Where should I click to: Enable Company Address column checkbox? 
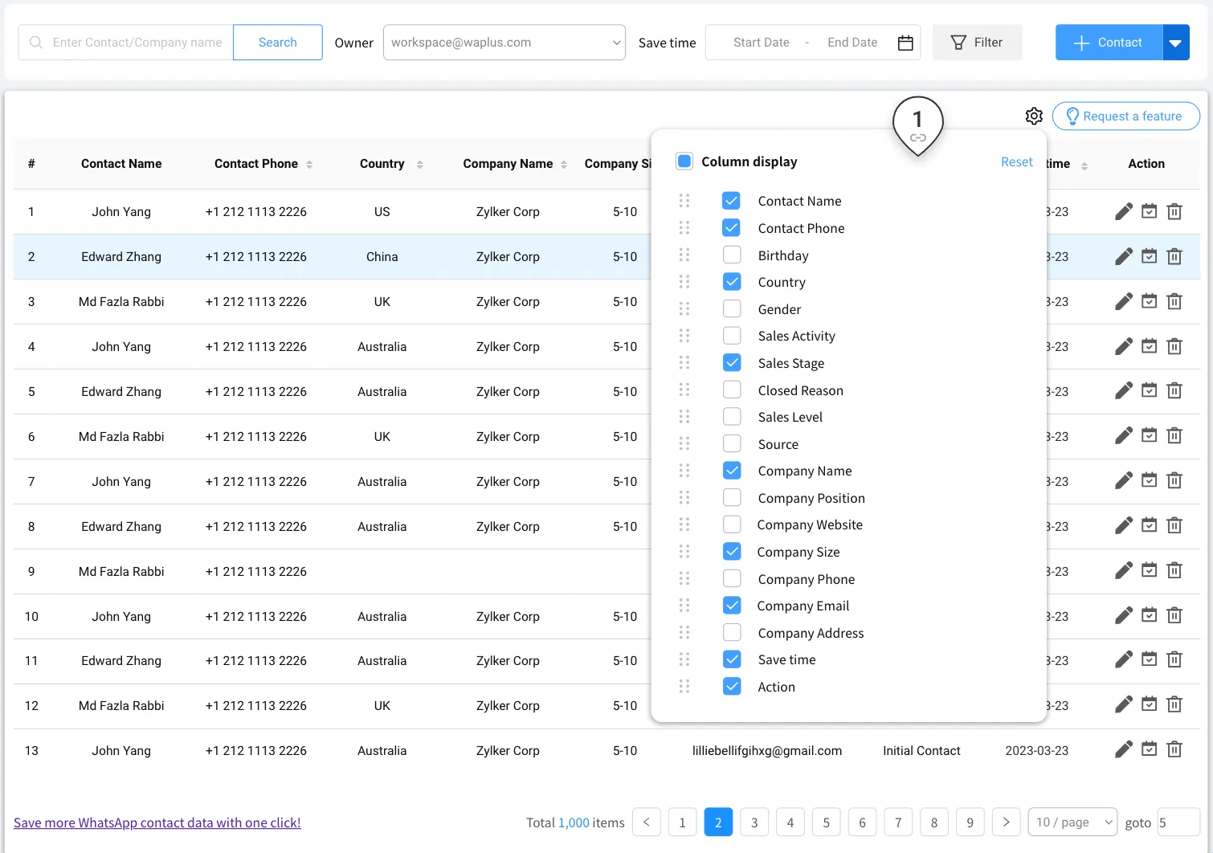pyautogui.click(x=731, y=633)
